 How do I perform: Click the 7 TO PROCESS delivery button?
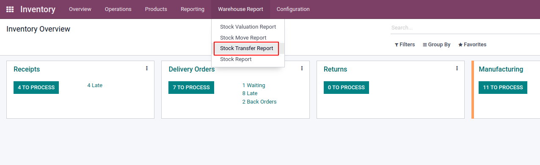[x=191, y=88]
